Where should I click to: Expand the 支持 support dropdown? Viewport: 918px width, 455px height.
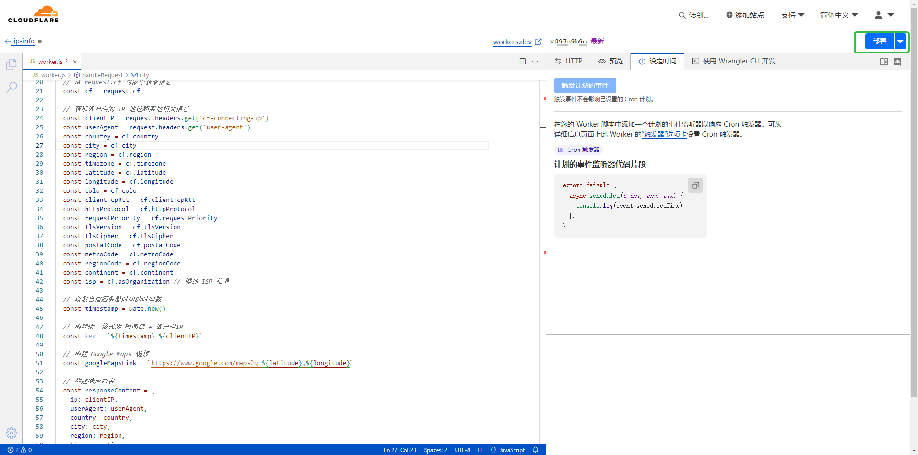point(793,15)
